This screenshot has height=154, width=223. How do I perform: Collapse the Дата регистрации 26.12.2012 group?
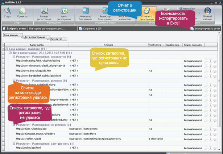coord(10,53)
